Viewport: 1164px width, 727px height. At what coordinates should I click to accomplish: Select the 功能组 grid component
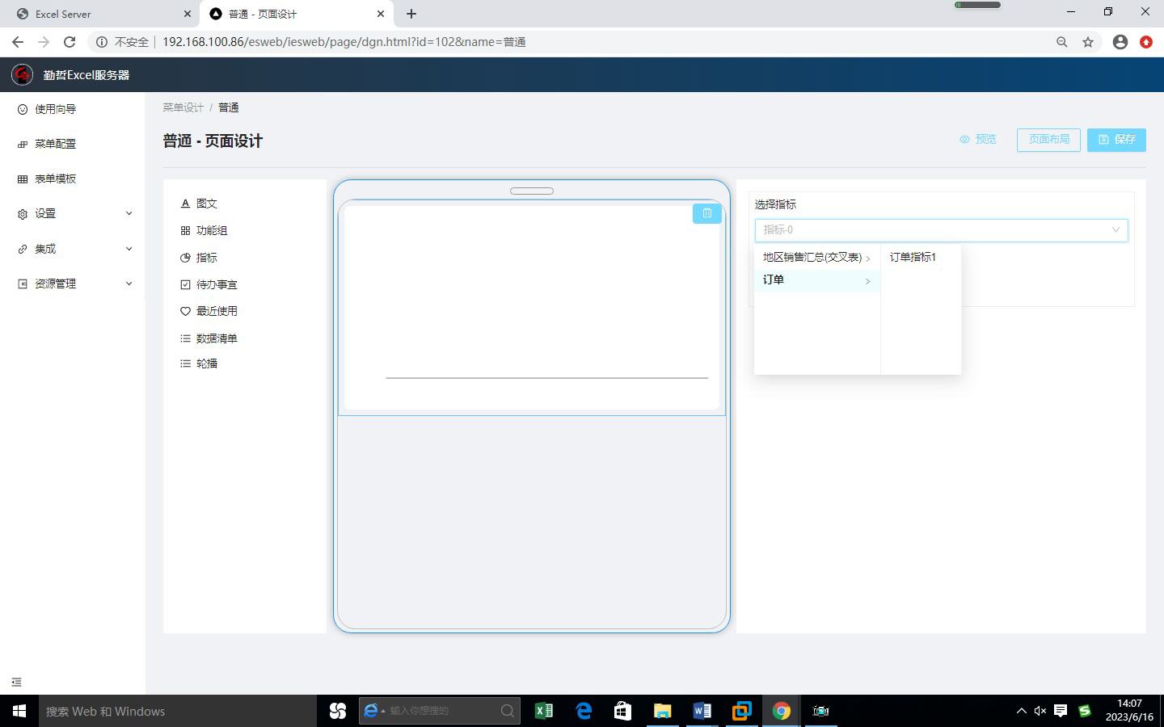tap(185, 231)
